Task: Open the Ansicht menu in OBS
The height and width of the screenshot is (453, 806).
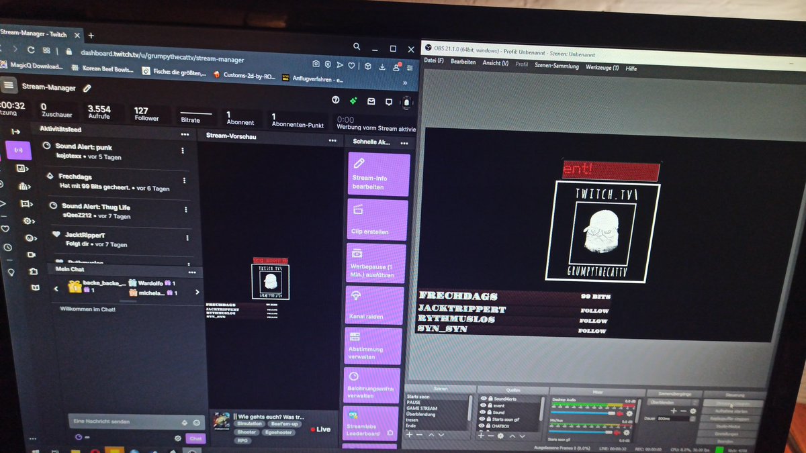Action: (x=495, y=63)
